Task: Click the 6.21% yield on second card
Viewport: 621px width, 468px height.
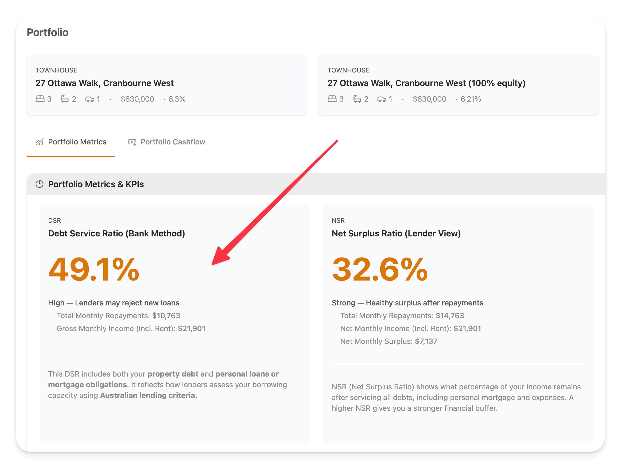Action: pos(471,99)
